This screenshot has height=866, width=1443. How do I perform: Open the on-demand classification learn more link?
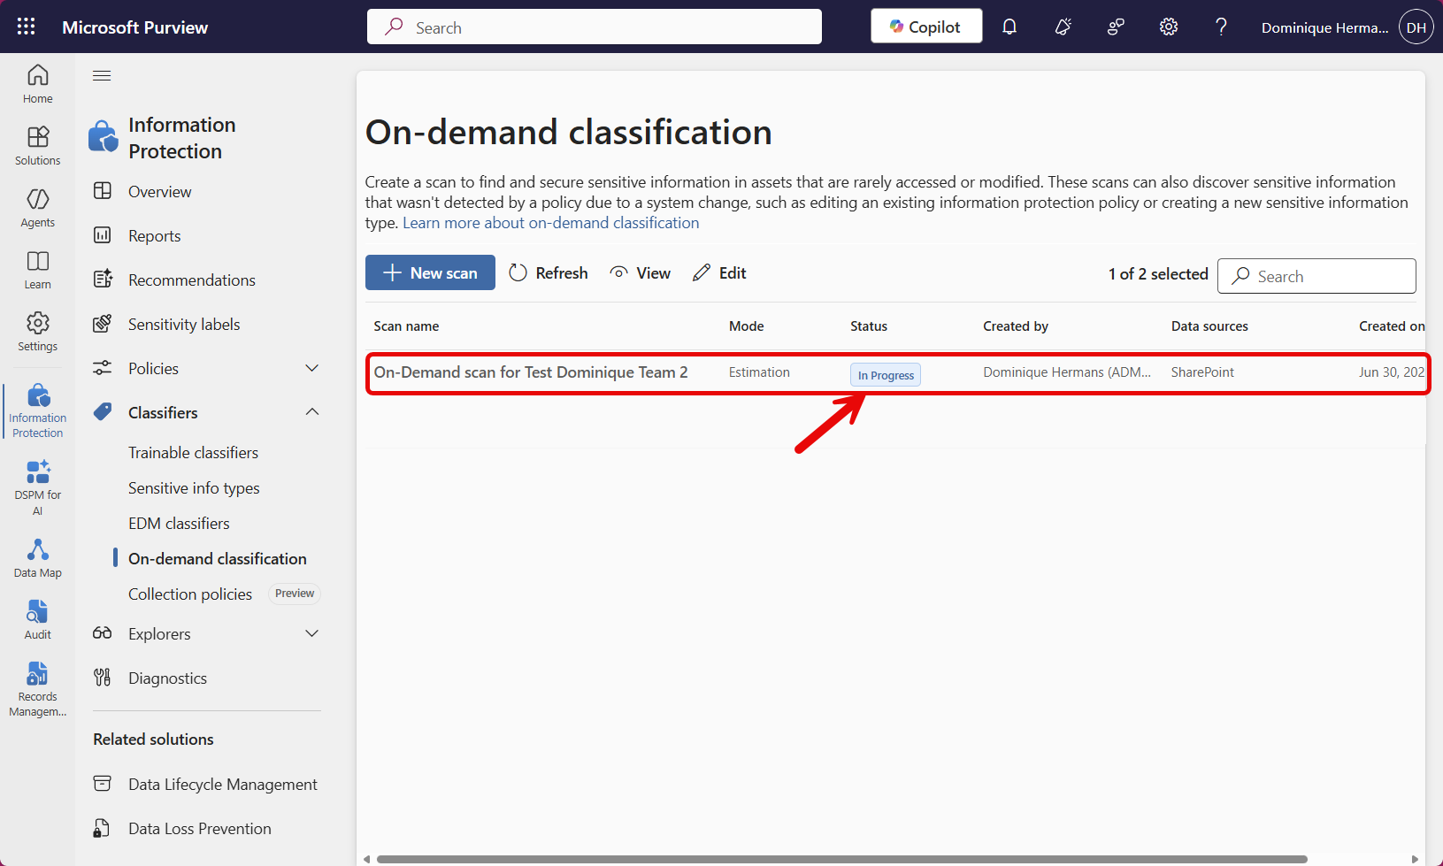[550, 222]
